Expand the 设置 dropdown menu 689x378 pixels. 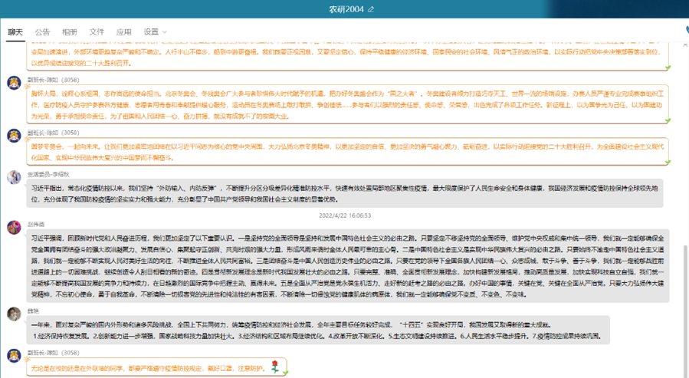[x=155, y=32]
